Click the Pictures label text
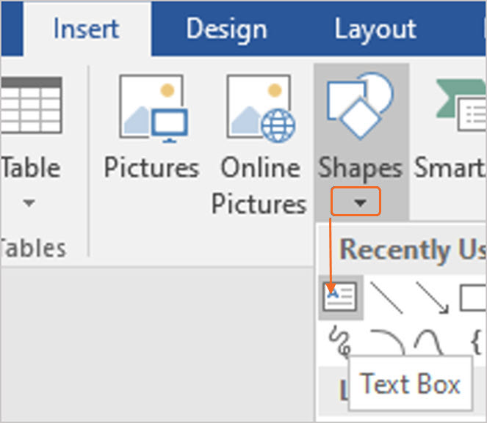This screenshot has width=487, height=423. tap(151, 168)
